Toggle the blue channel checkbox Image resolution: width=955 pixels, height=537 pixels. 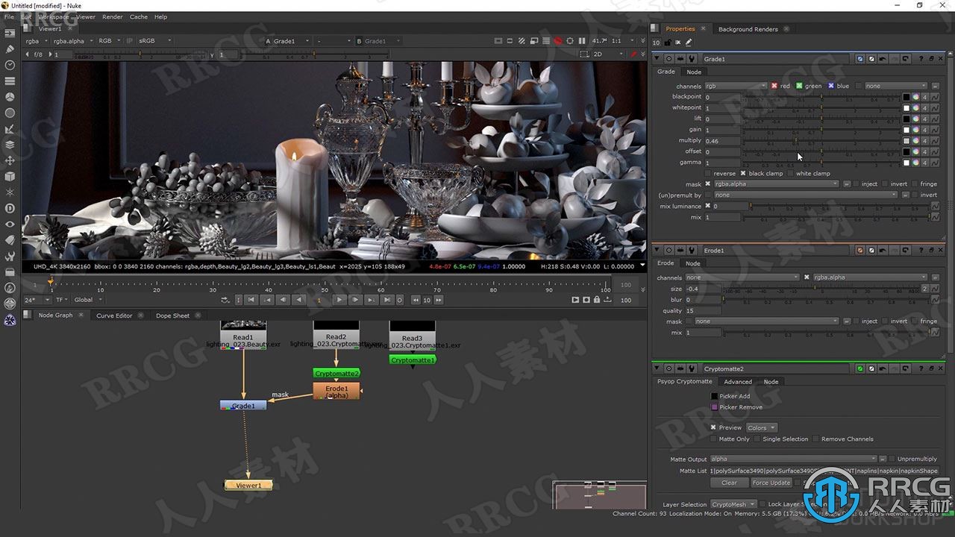(x=831, y=86)
